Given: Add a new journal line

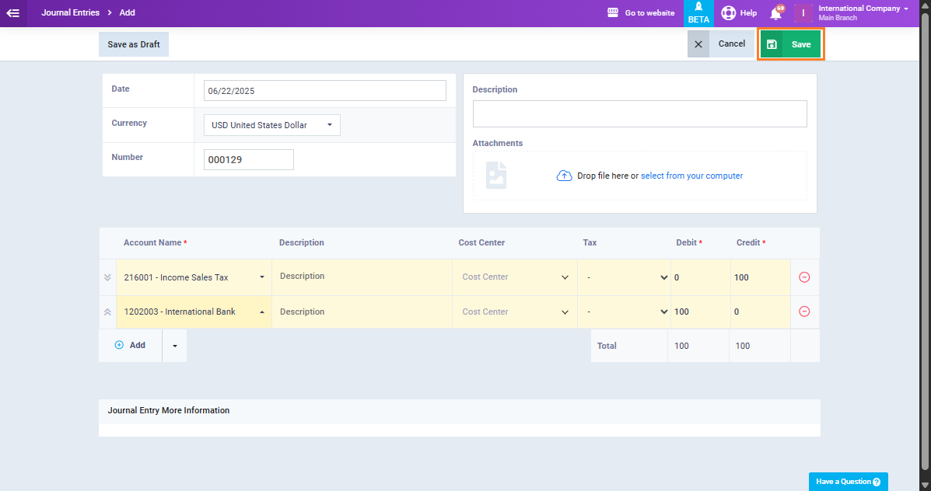Looking at the screenshot, I should (130, 345).
